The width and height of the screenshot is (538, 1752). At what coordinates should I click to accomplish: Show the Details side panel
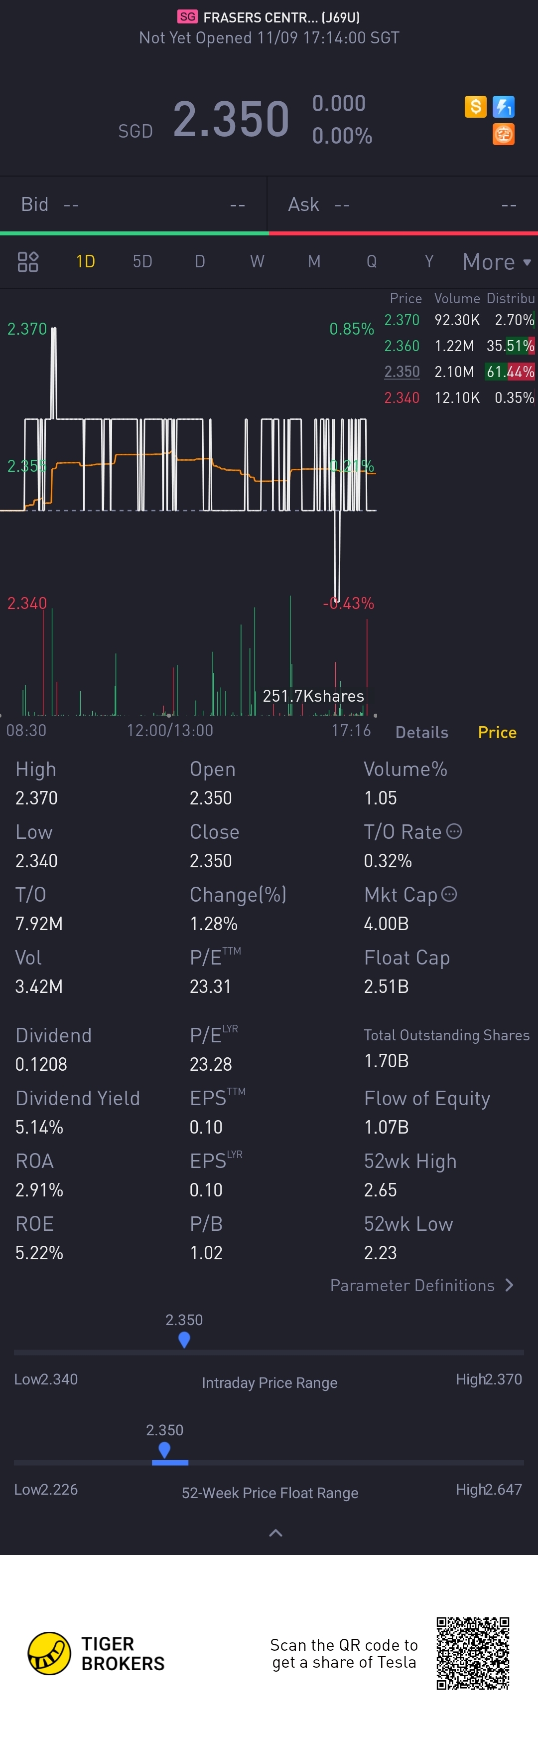(422, 732)
